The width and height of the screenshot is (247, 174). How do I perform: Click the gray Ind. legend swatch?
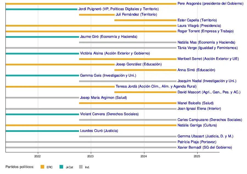click(81, 167)
